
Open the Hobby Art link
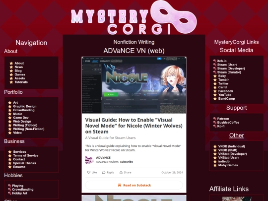click(x=20, y=194)
